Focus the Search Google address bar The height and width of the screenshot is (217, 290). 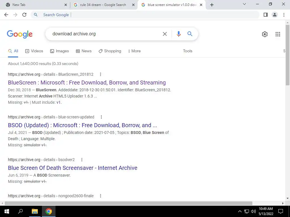pyautogui.click(x=145, y=15)
